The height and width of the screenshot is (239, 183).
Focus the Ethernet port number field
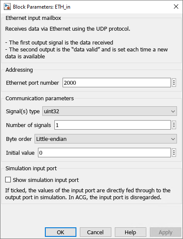click(117, 83)
